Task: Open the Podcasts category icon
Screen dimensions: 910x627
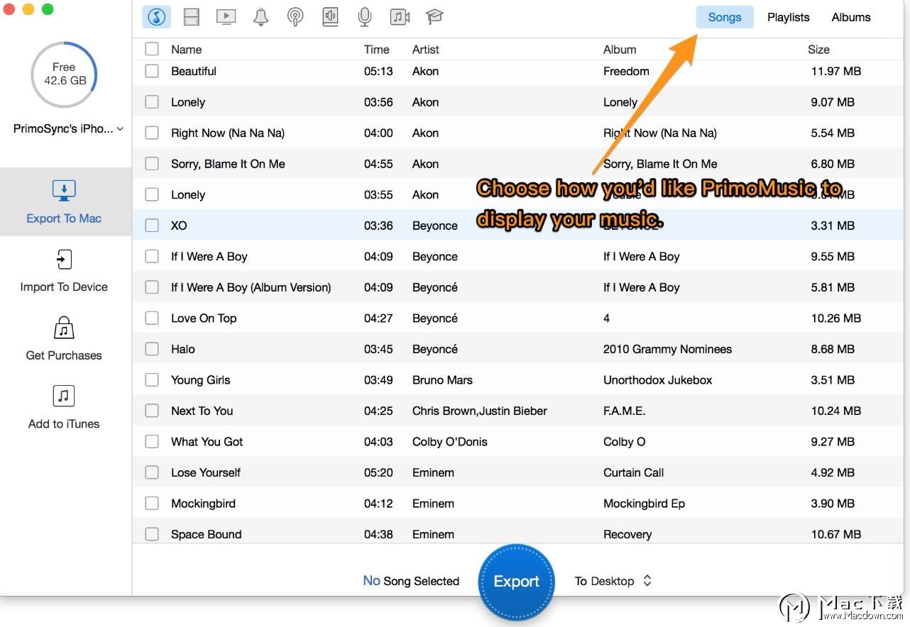Action: (x=295, y=17)
